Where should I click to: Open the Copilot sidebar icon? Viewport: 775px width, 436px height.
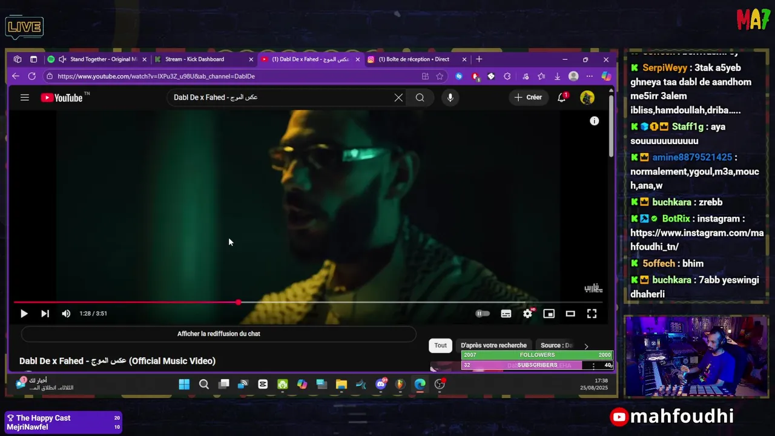point(605,76)
